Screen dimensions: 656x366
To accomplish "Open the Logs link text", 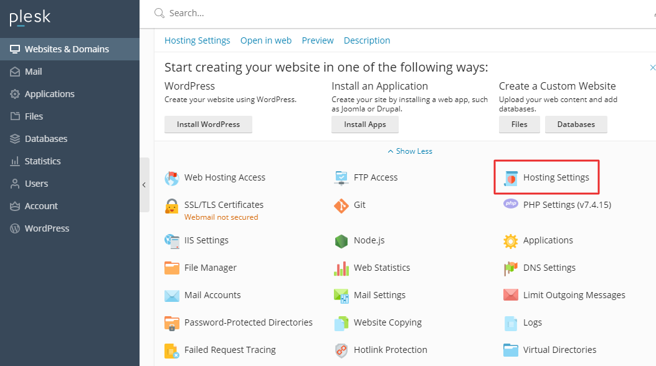I will (533, 322).
